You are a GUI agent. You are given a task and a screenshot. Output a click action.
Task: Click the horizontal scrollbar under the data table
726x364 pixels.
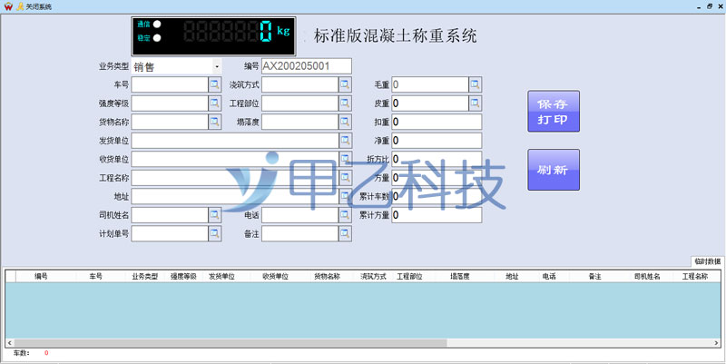(x=227, y=344)
